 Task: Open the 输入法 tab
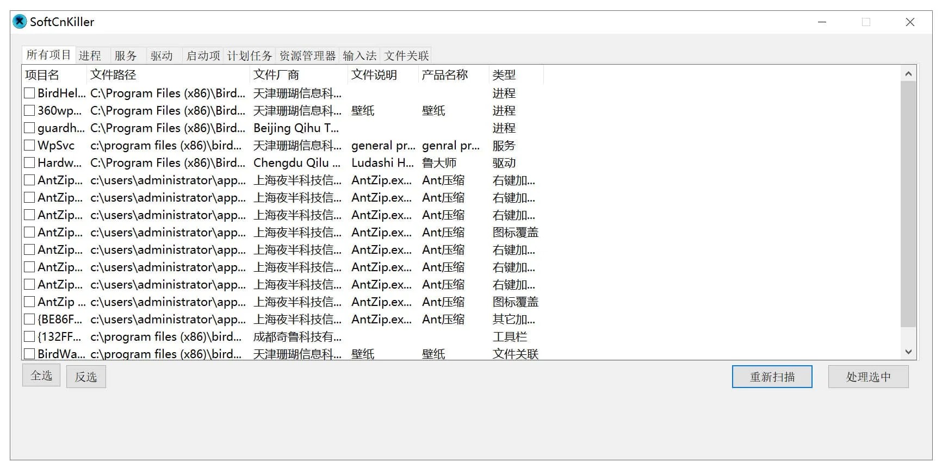pyautogui.click(x=360, y=56)
